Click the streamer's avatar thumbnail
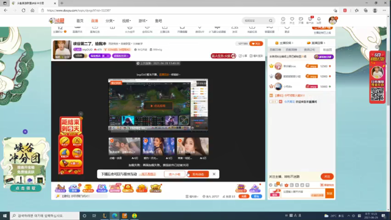Viewport: 391px width, 220px height. (x=62, y=50)
